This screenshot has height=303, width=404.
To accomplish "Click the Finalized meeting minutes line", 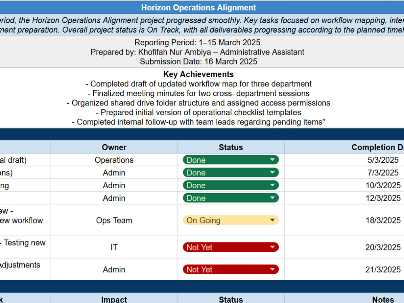I will click(198, 93).
